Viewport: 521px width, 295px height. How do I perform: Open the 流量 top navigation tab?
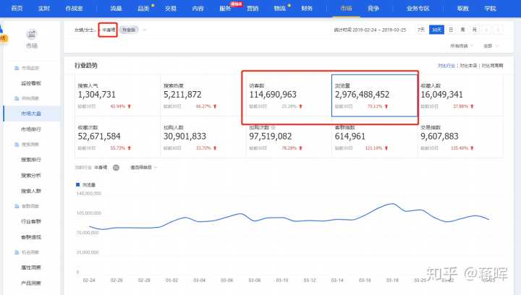[116, 8]
